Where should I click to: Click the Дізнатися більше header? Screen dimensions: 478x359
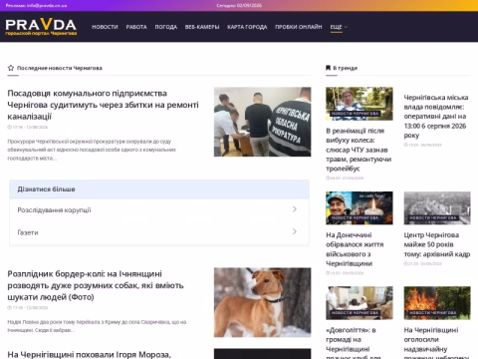[x=159, y=189]
